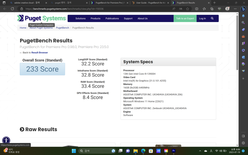The image size is (248, 155).
Task: Add a sidebar app with plus icon
Action: [243, 78]
